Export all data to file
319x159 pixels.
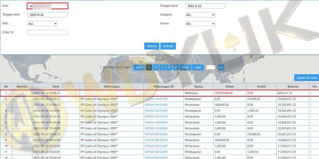click(x=307, y=78)
